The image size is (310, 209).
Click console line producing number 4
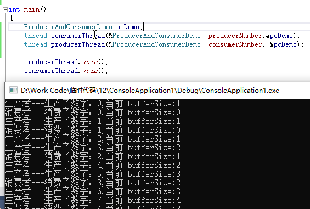(x=93, y=165)
